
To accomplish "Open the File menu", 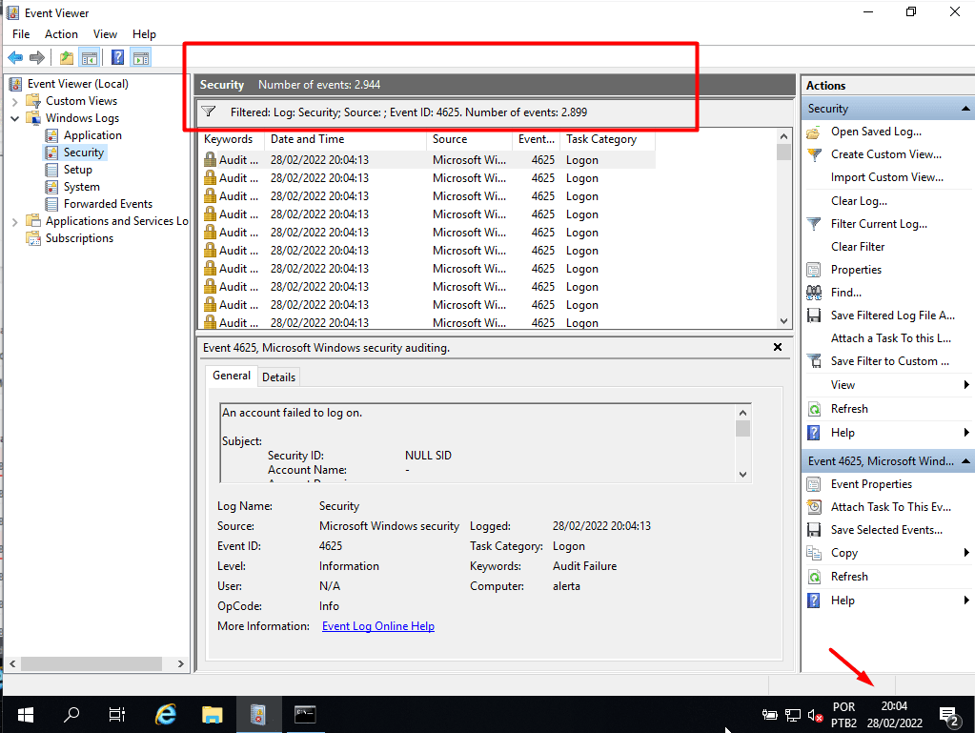I will click(21, 34).
